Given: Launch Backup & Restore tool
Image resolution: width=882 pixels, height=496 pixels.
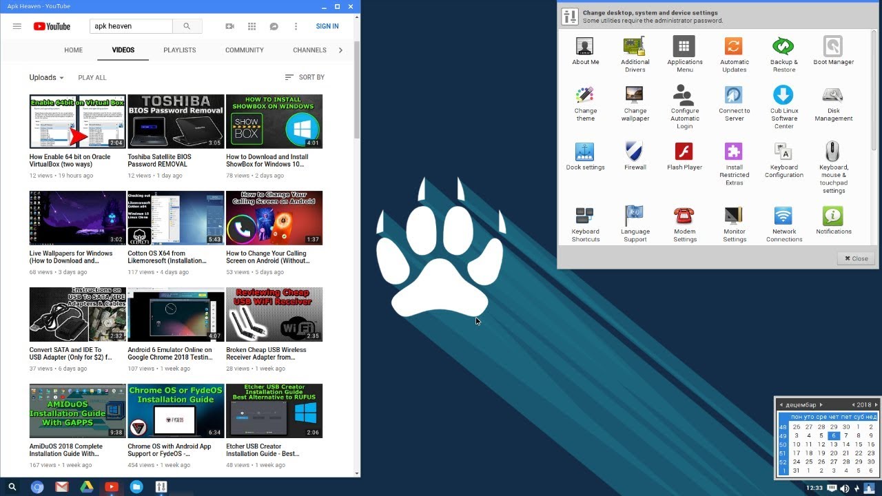Looking at the screenshot, I should coord(783,54).
